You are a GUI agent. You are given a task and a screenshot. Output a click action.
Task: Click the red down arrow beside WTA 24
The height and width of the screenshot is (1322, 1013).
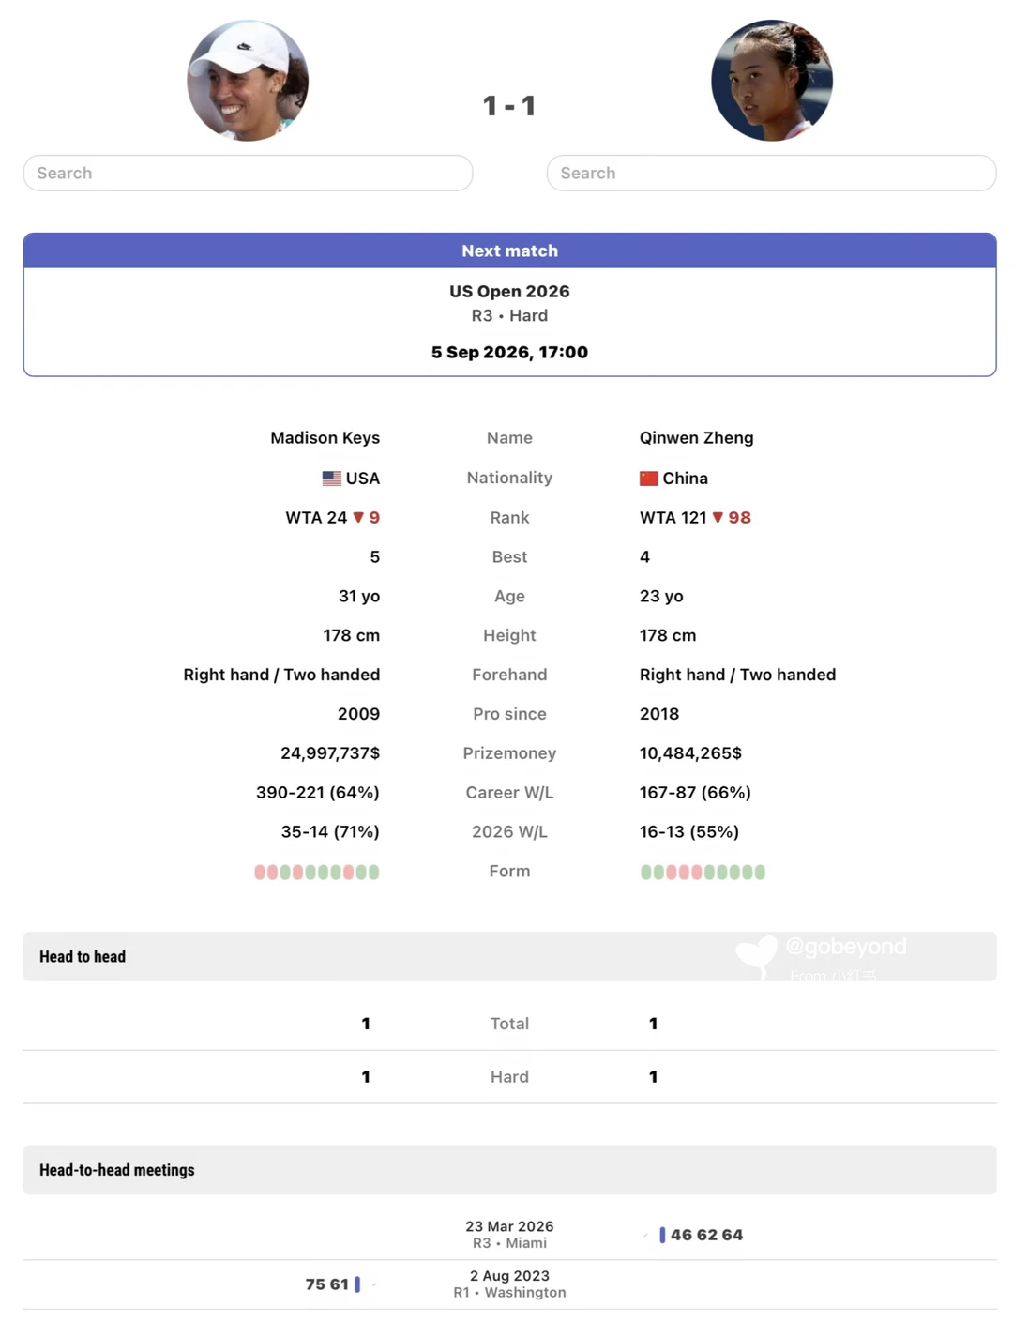click(358, 518)
